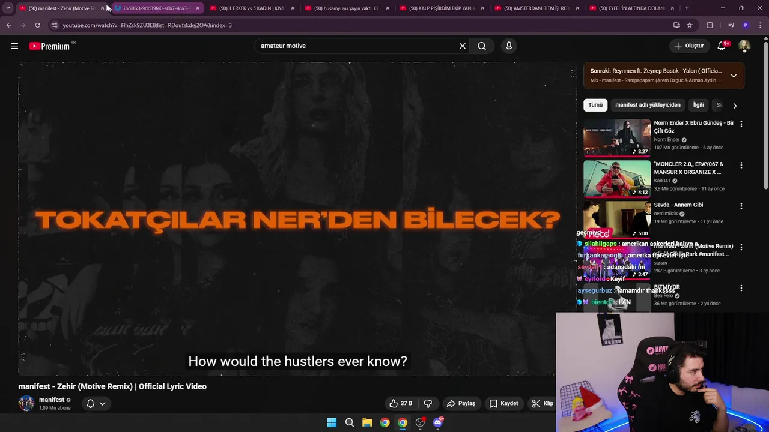
Task: Go back with the browser back arrow
Action: pyautogui.click(x=8, y=25)
